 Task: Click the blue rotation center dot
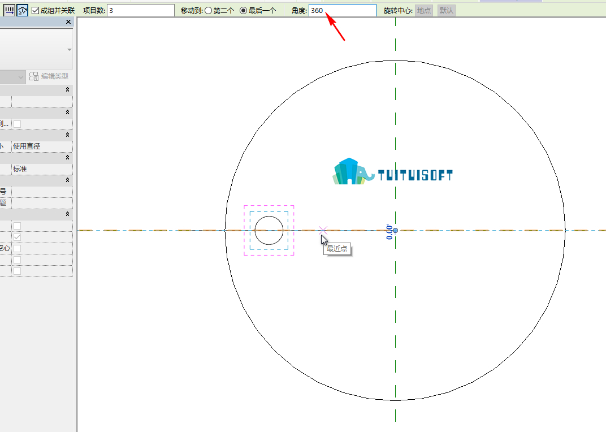(395, 231)
